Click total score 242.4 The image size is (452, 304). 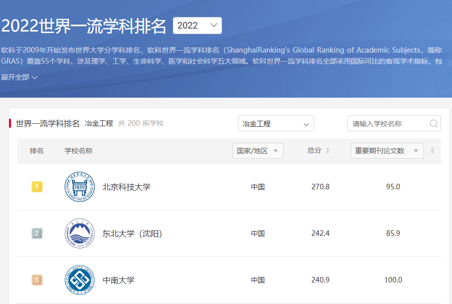tap(320, 233)
